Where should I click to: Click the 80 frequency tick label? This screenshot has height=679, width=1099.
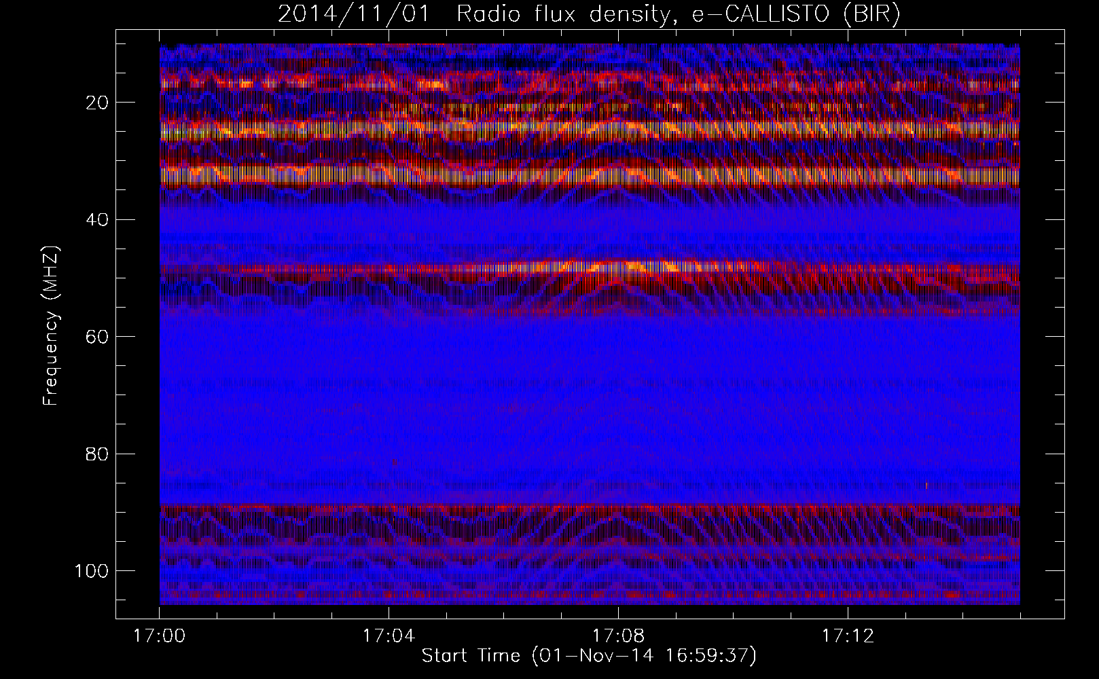coord(97,453)
